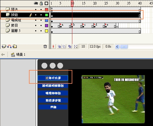Click the page icon of the 按鈕 layer
Image resolution: width=153 pixels, height=126 pixels.
pyautogui.click(x=8, y=15)
